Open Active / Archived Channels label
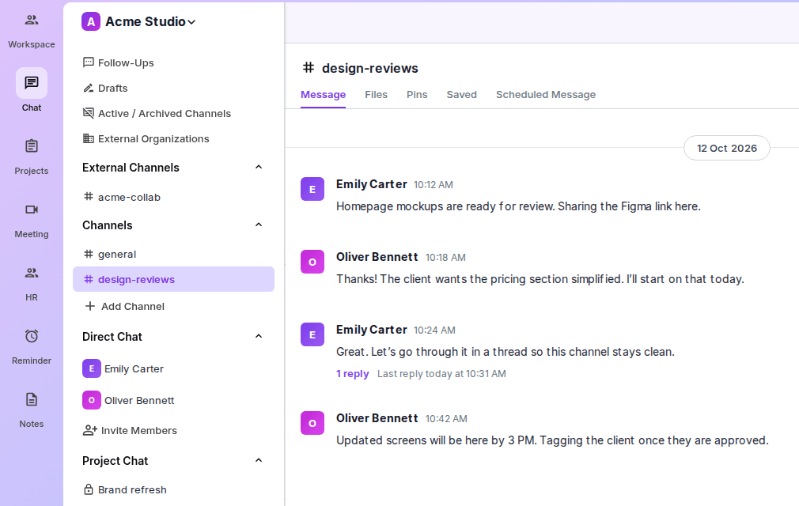The width and height of the screenshot is (799, 506). [x=165, y=114]
